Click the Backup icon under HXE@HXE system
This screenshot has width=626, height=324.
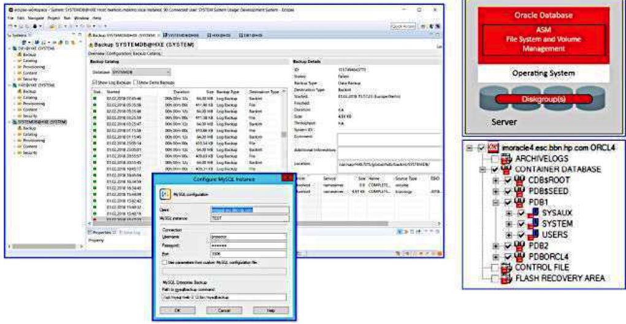[20, 91]
